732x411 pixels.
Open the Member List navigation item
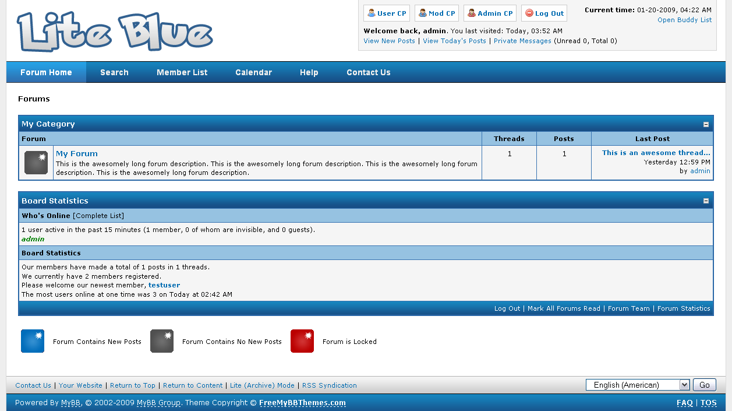point(182,72)
